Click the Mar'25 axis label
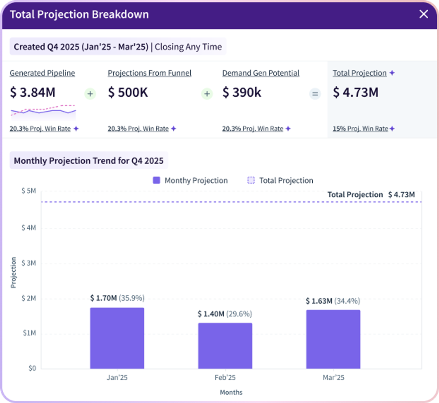This screenshot has width=439, height=403. point(334,378)
